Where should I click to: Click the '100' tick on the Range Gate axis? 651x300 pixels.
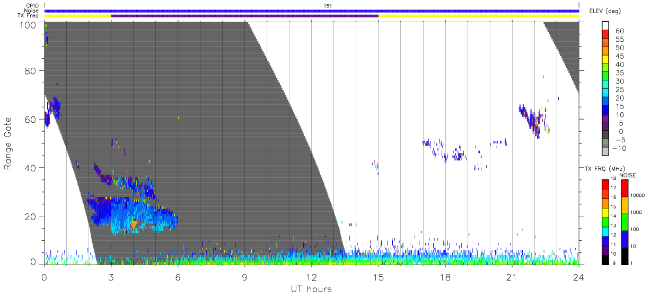tap(28, 24)
